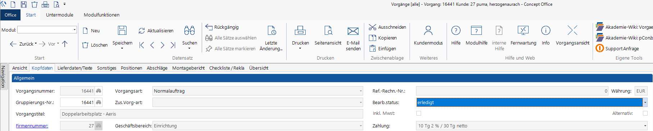
Task: Click the Support Anfrage button
Action: coord(618,48)
